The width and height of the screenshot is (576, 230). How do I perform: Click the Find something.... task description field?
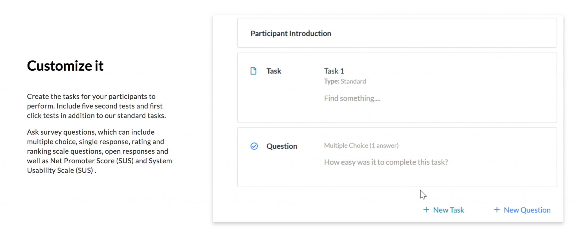pos(352,98)
